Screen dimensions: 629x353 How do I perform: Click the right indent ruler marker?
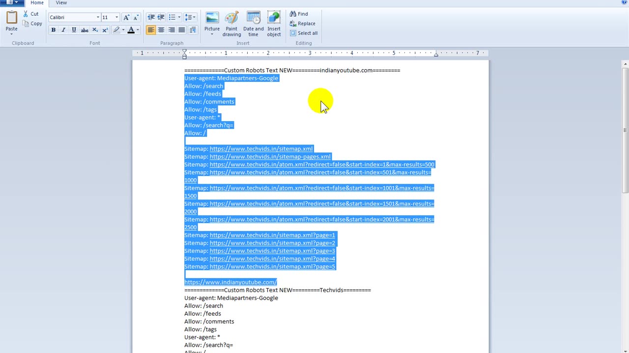pos(436,54)
